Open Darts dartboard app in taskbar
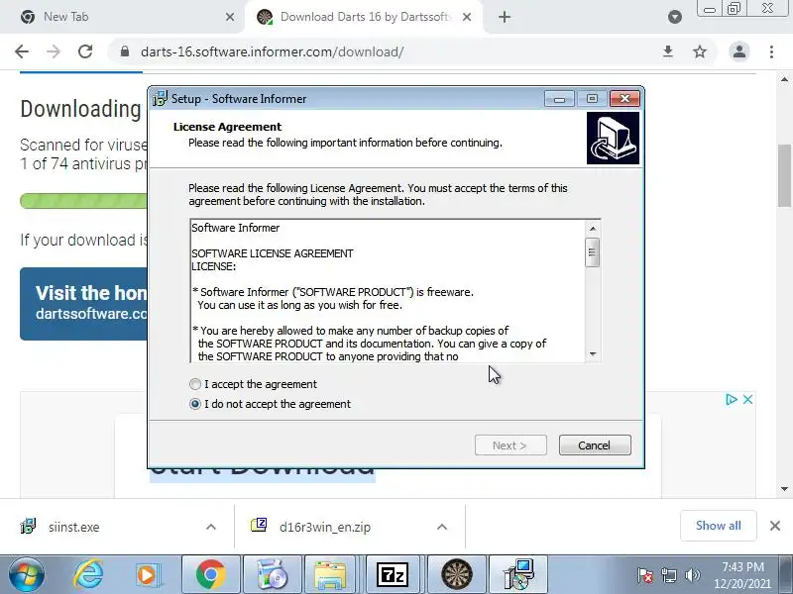This screenshot has width=793, height=594. tap(457, 575)
